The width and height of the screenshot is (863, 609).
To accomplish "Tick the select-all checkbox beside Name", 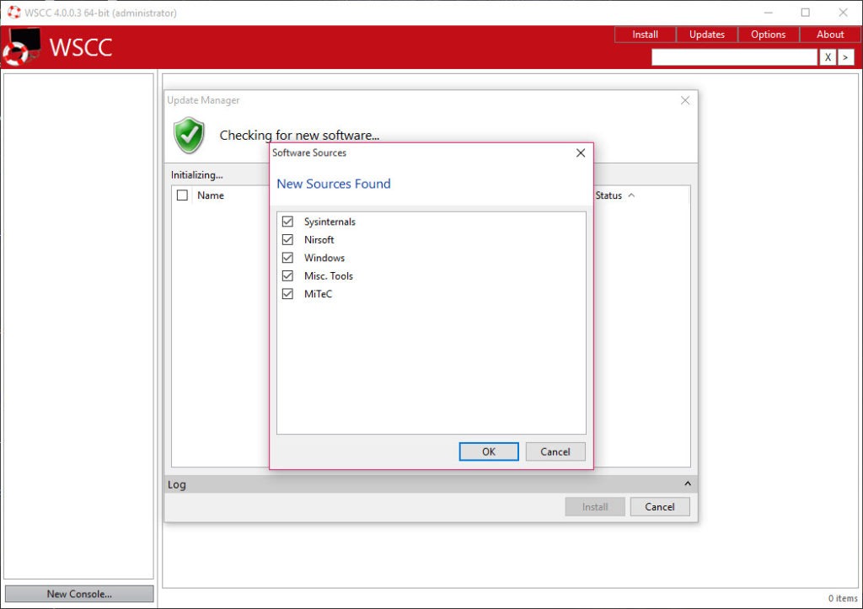I will (x=182, y=195).
